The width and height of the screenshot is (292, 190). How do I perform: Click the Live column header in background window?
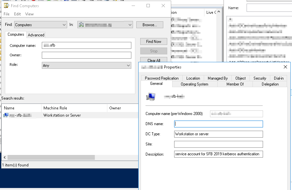click(x=211, y=12)
